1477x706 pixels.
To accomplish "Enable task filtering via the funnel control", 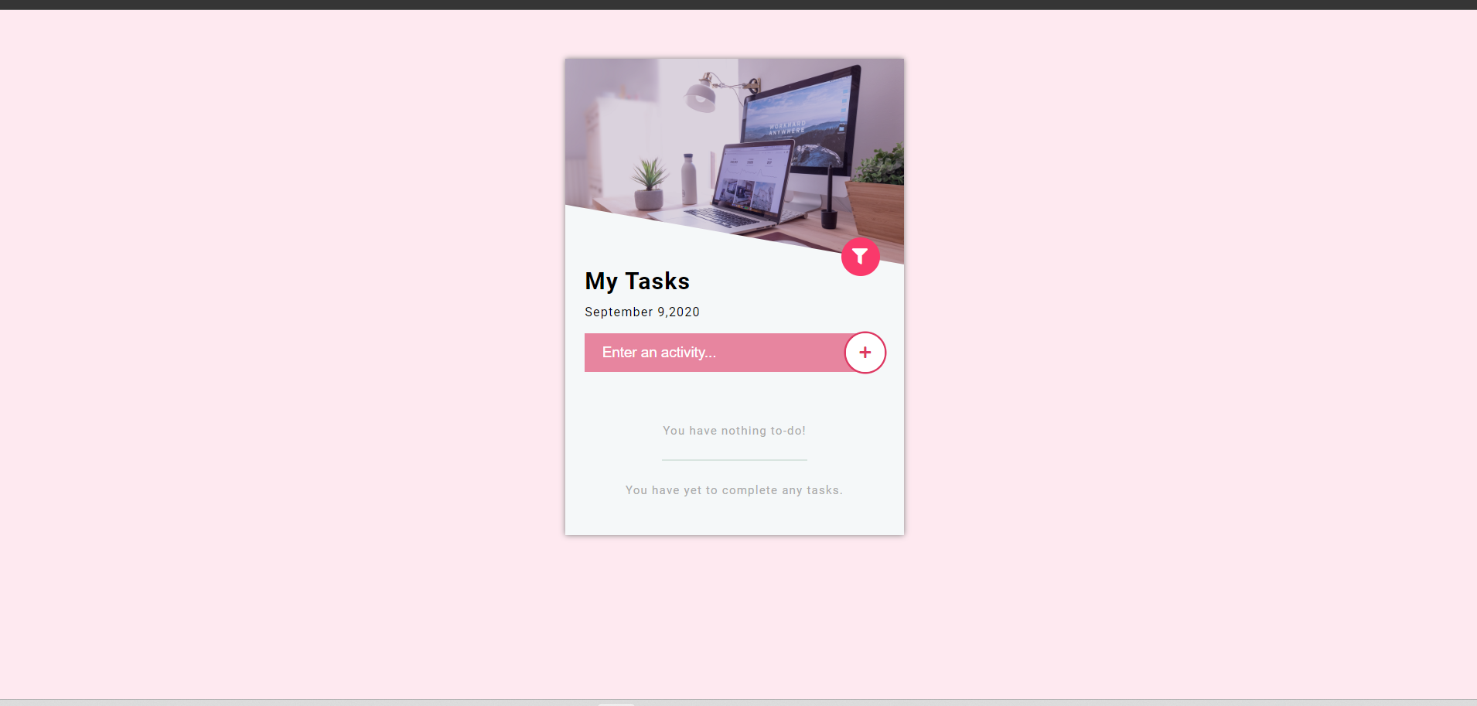I will click(x=860, y=257).
